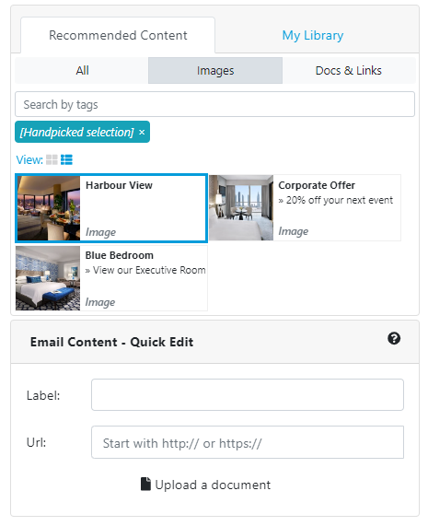Select the Recommended Content tab
The width and height of the screenshot is (428, 526).
pos(118,35)
